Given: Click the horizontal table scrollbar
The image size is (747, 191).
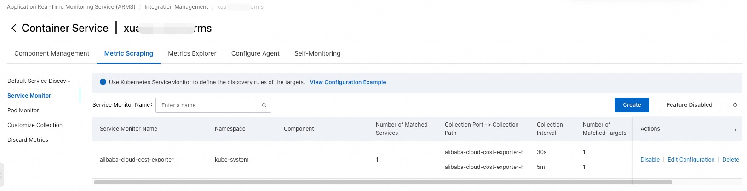Looking at the screenshot, I should point(383,183).
